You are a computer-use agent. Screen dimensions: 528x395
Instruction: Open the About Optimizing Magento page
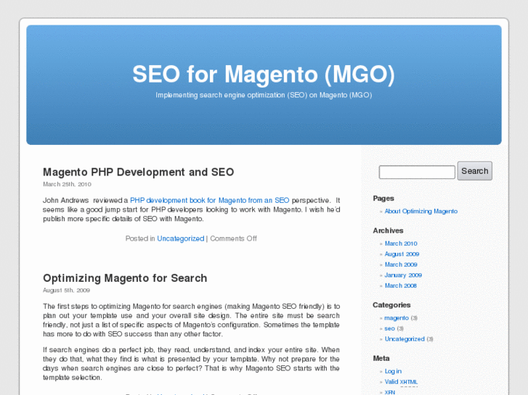click(421, 211)
